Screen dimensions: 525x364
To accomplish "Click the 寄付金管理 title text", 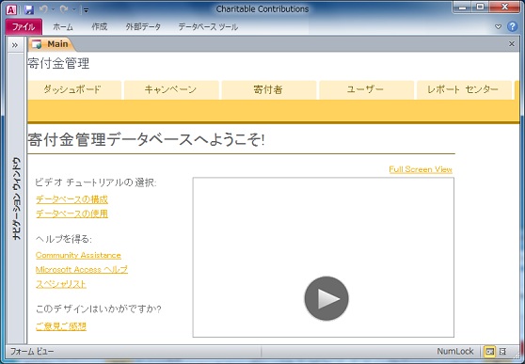I will pyautogui.click(x=58, y=63).
